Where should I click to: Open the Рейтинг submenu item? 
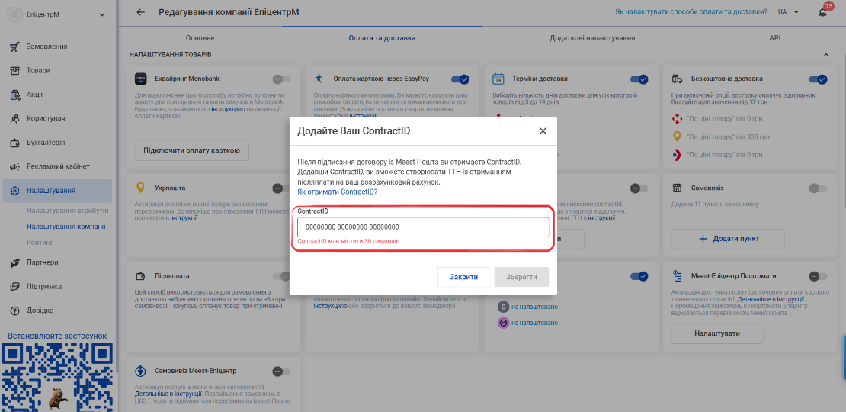click(x=40, y=243)
